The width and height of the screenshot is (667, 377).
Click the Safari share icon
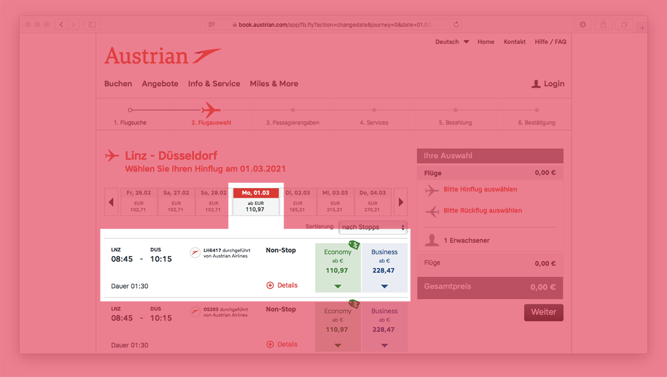tap(603, 24)
